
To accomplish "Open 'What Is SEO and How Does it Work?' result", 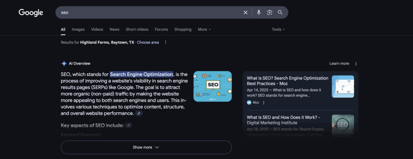I will (284, 120).
